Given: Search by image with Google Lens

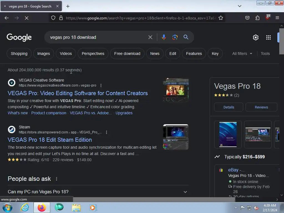Looking at the screenshot, I should pos(175,37).
